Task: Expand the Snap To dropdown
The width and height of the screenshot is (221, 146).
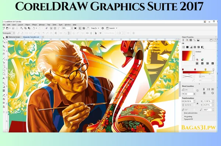Action: point(98,28)
